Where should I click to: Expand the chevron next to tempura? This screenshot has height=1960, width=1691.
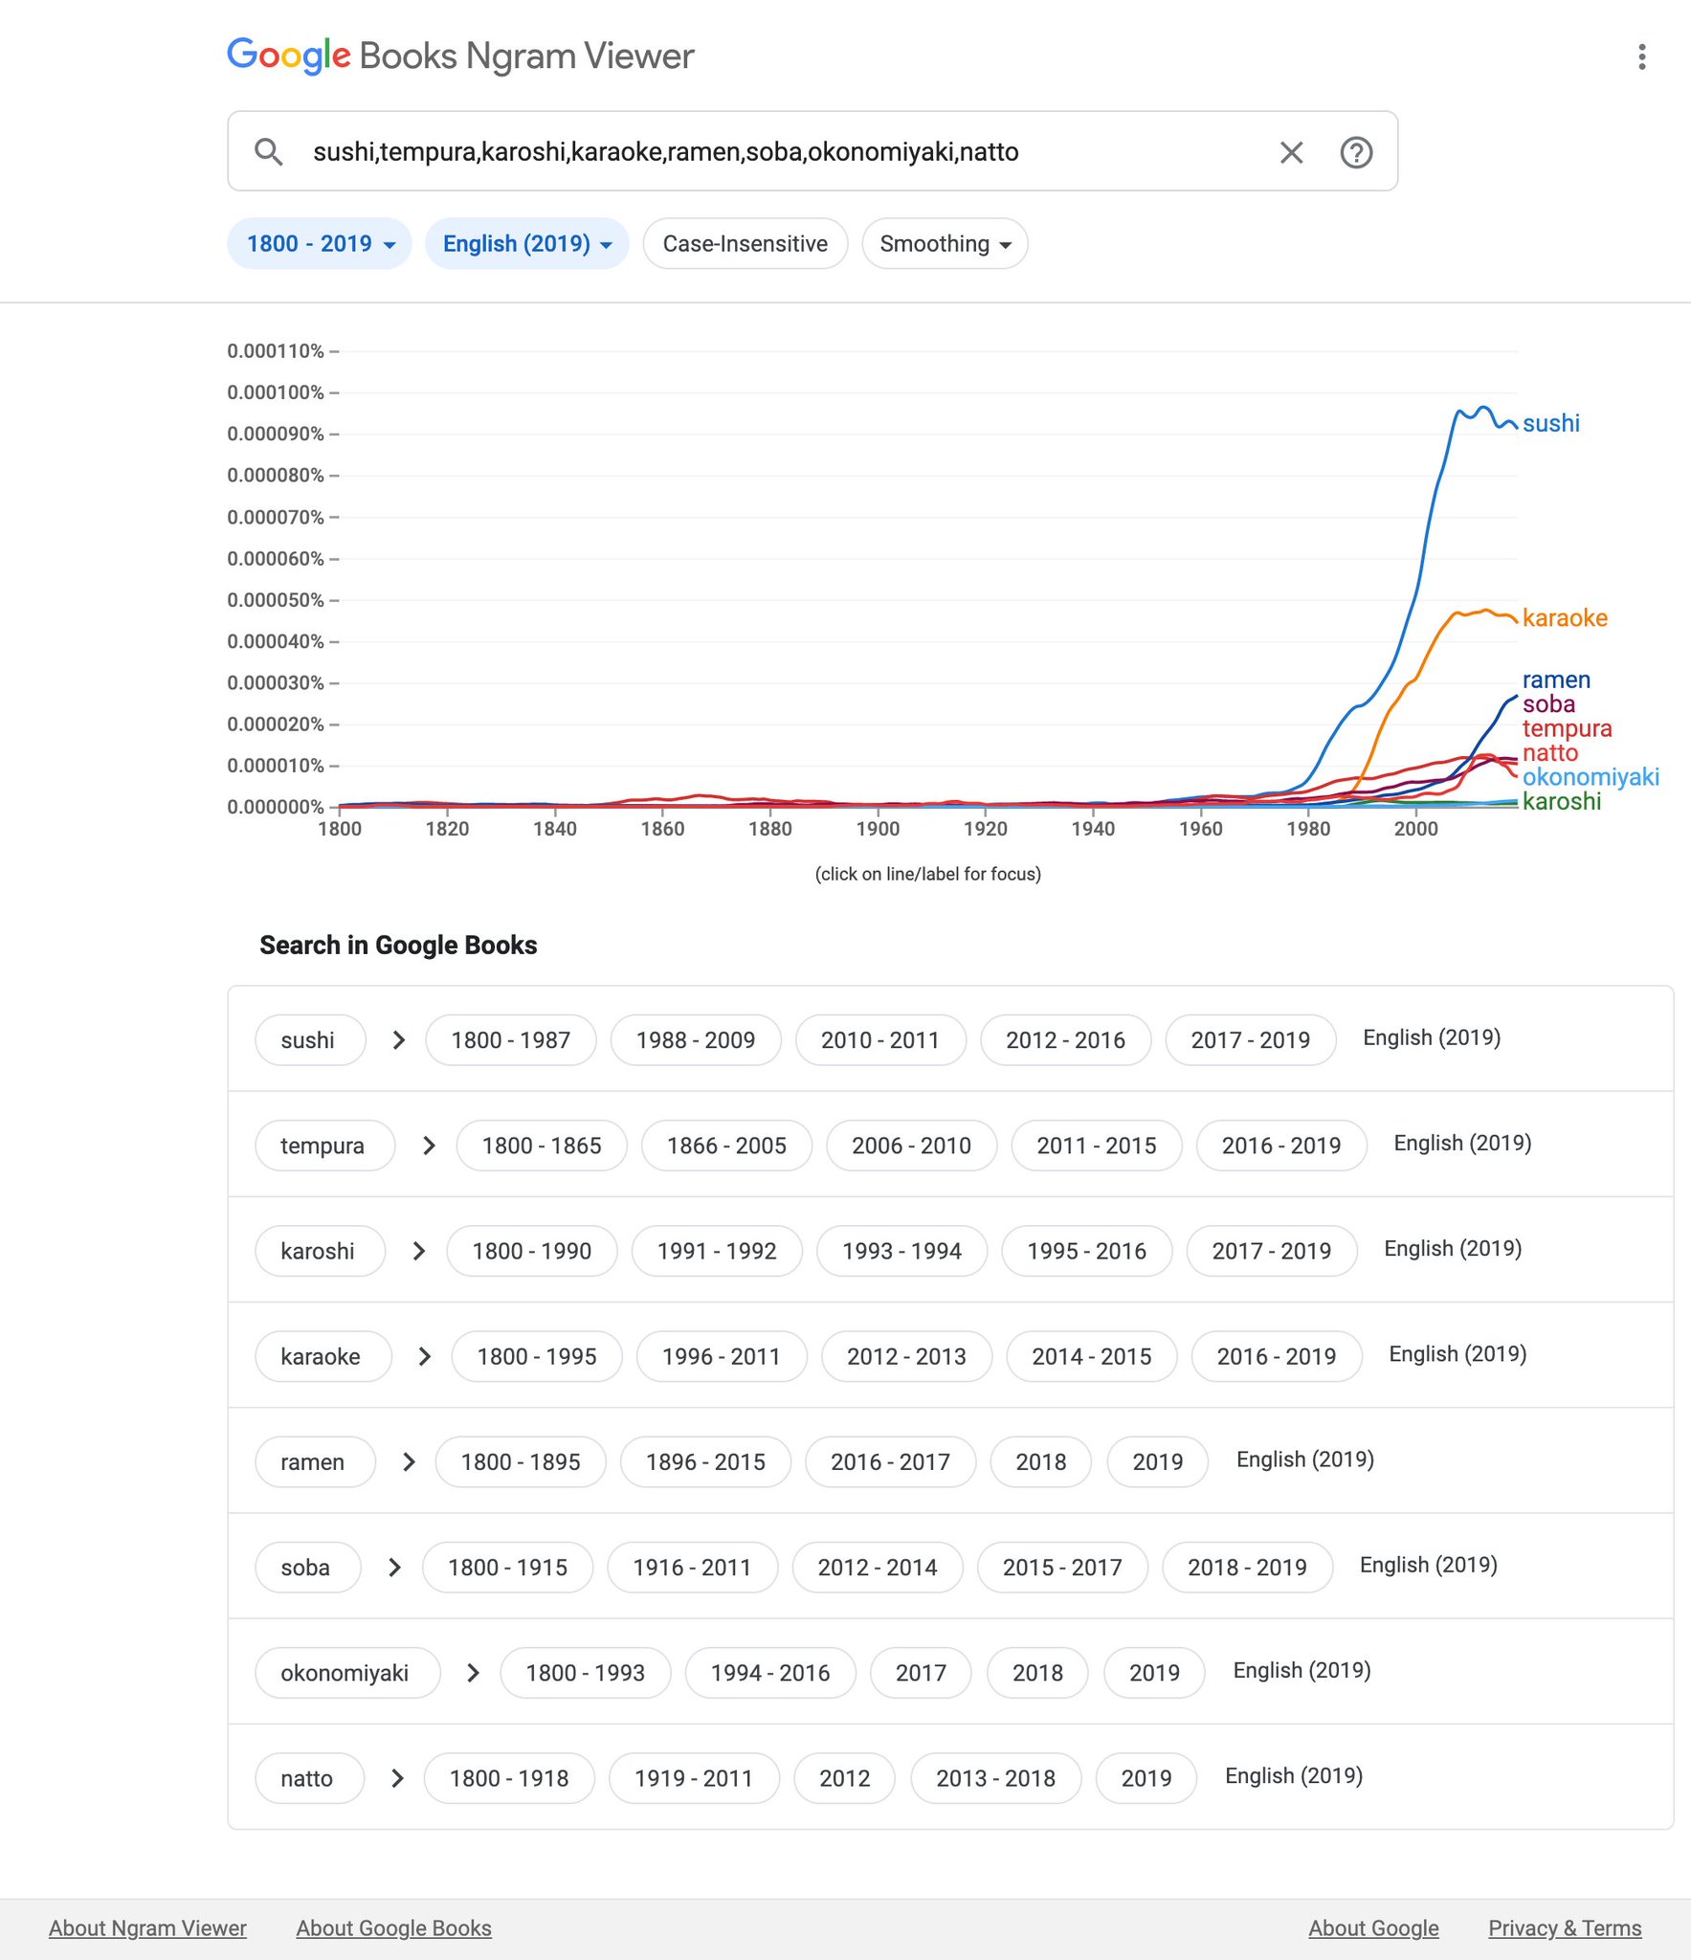429,1145
